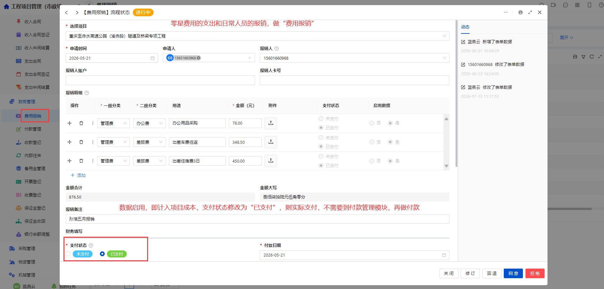The width and height of the screenshot is (604, 289).
Task: Delete the 出差住宿费3日 detail row
Action: (x=81, y=161)
